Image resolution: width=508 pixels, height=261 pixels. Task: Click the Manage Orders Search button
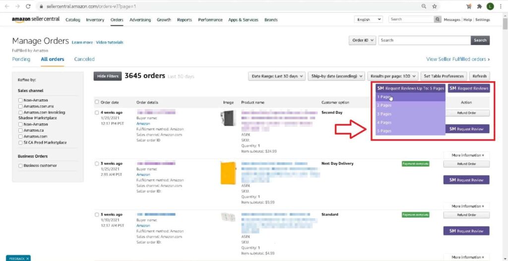pos(480,41)
